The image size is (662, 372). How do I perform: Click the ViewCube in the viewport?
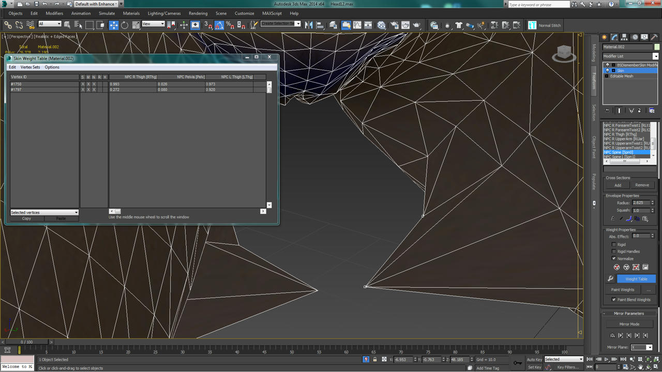point(564,53)
